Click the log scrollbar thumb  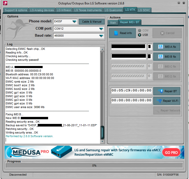102,132
